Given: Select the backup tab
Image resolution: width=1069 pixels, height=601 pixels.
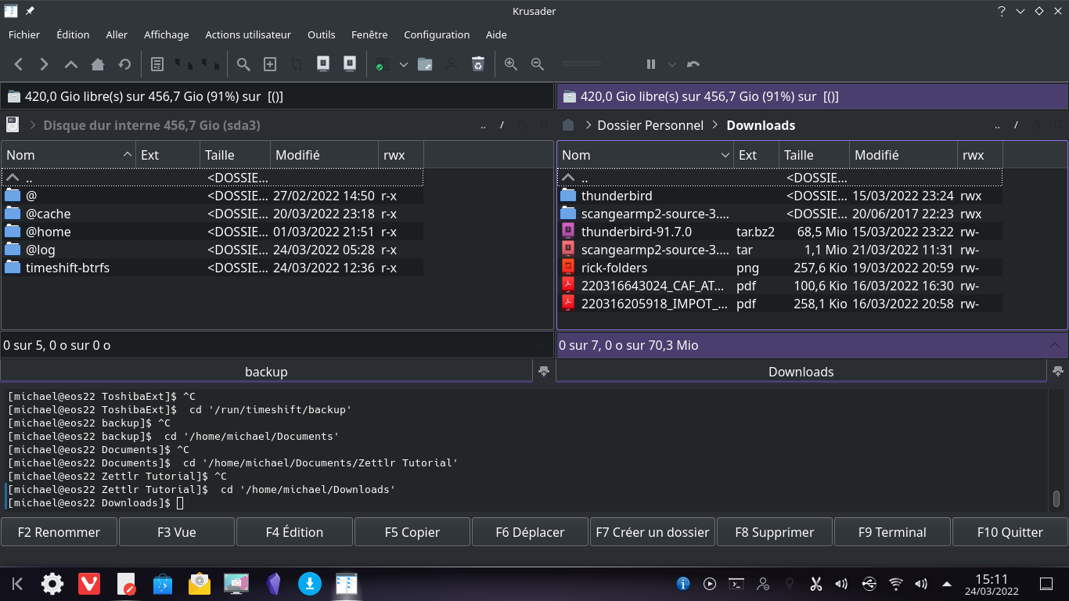Looking at the screenshot, I should 266,372.
